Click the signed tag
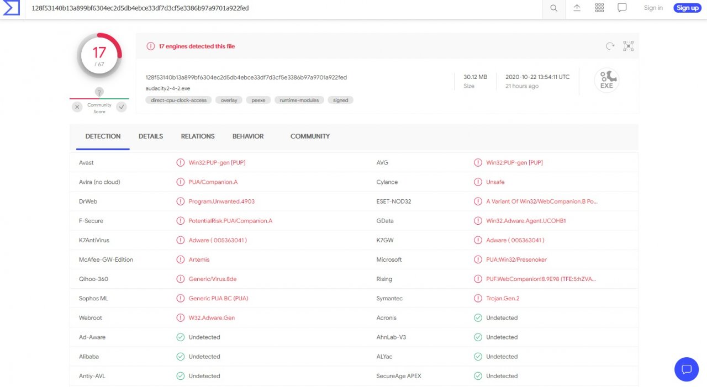Screen dimensions: 707x387 coord(341,100)
